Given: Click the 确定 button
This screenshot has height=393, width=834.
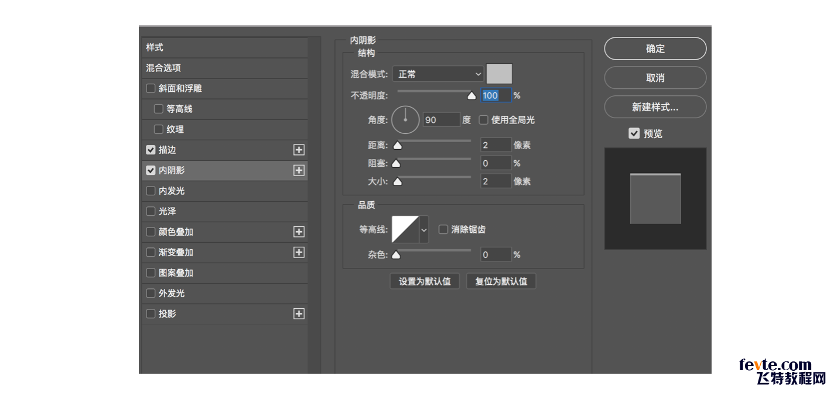Looking at the screenshot, I should [655, 49].
